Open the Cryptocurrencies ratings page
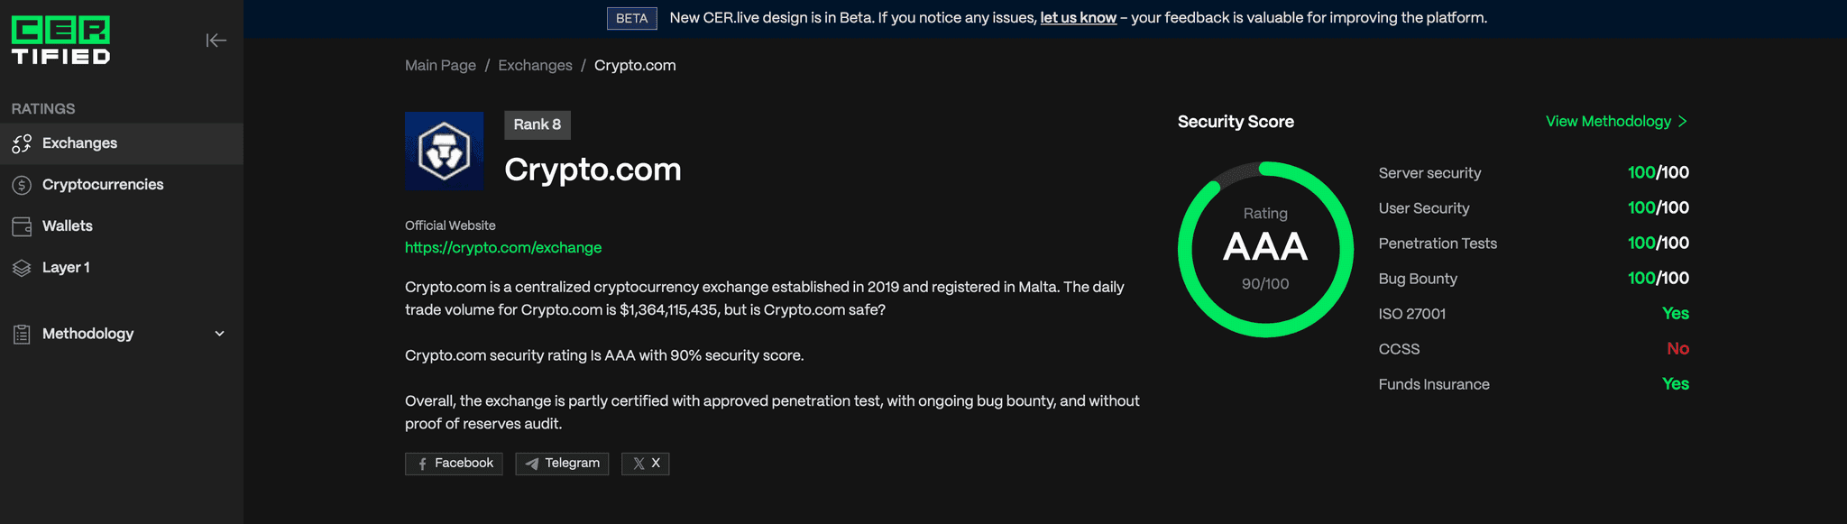The width and height of the screenshot is (1847, 524). [x=103, y=185]
